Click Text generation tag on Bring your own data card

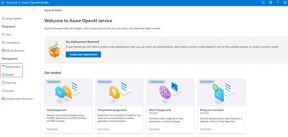click(x=207, y=82)
